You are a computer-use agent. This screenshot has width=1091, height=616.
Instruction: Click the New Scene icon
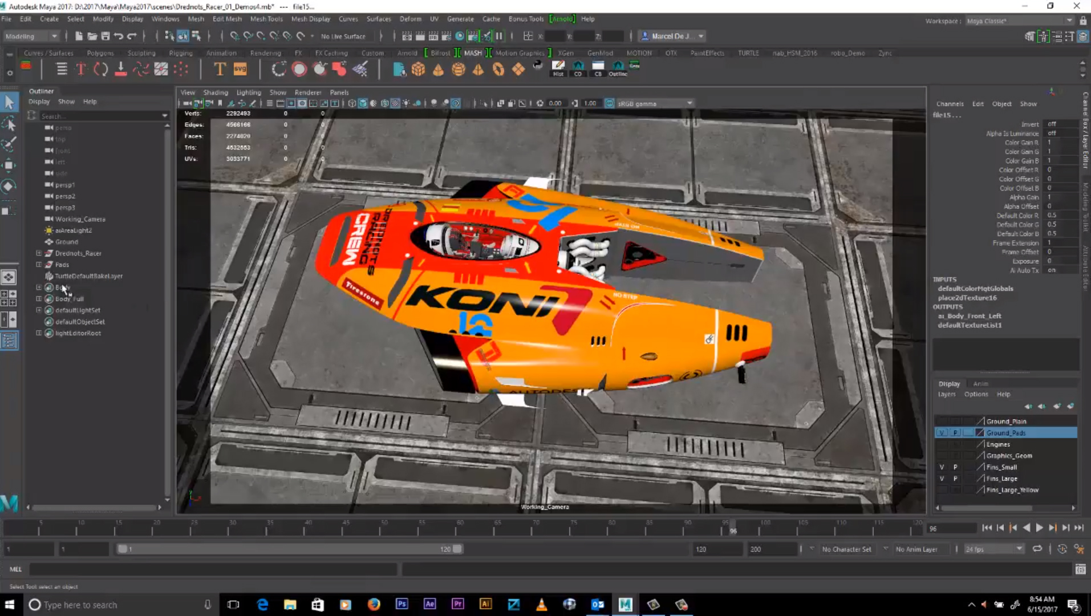coord(79,36)
